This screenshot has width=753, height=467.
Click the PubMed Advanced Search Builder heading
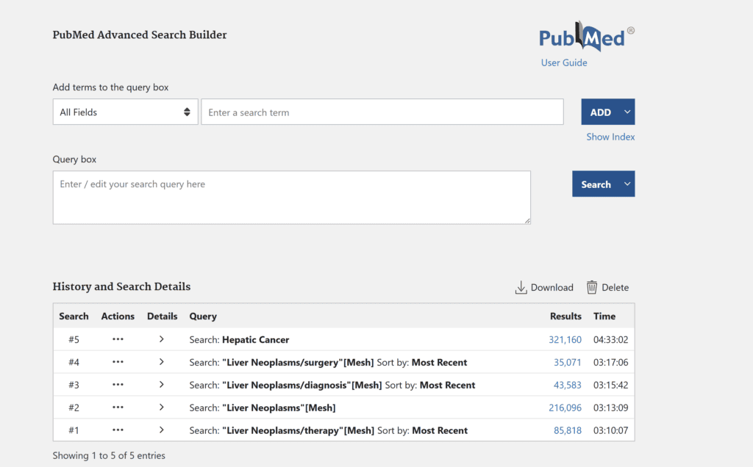(x=140, y=35)
